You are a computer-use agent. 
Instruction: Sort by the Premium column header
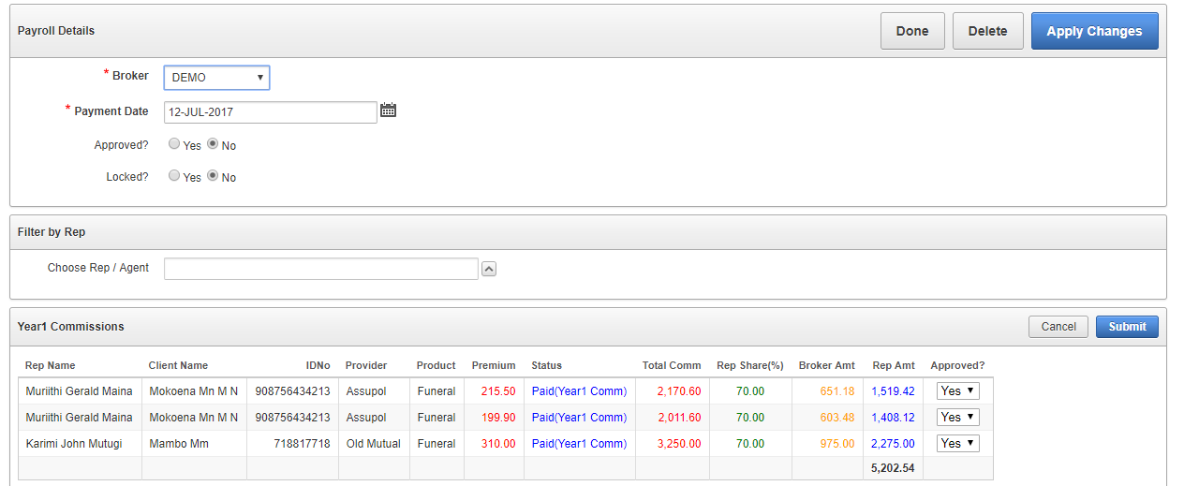493,365
